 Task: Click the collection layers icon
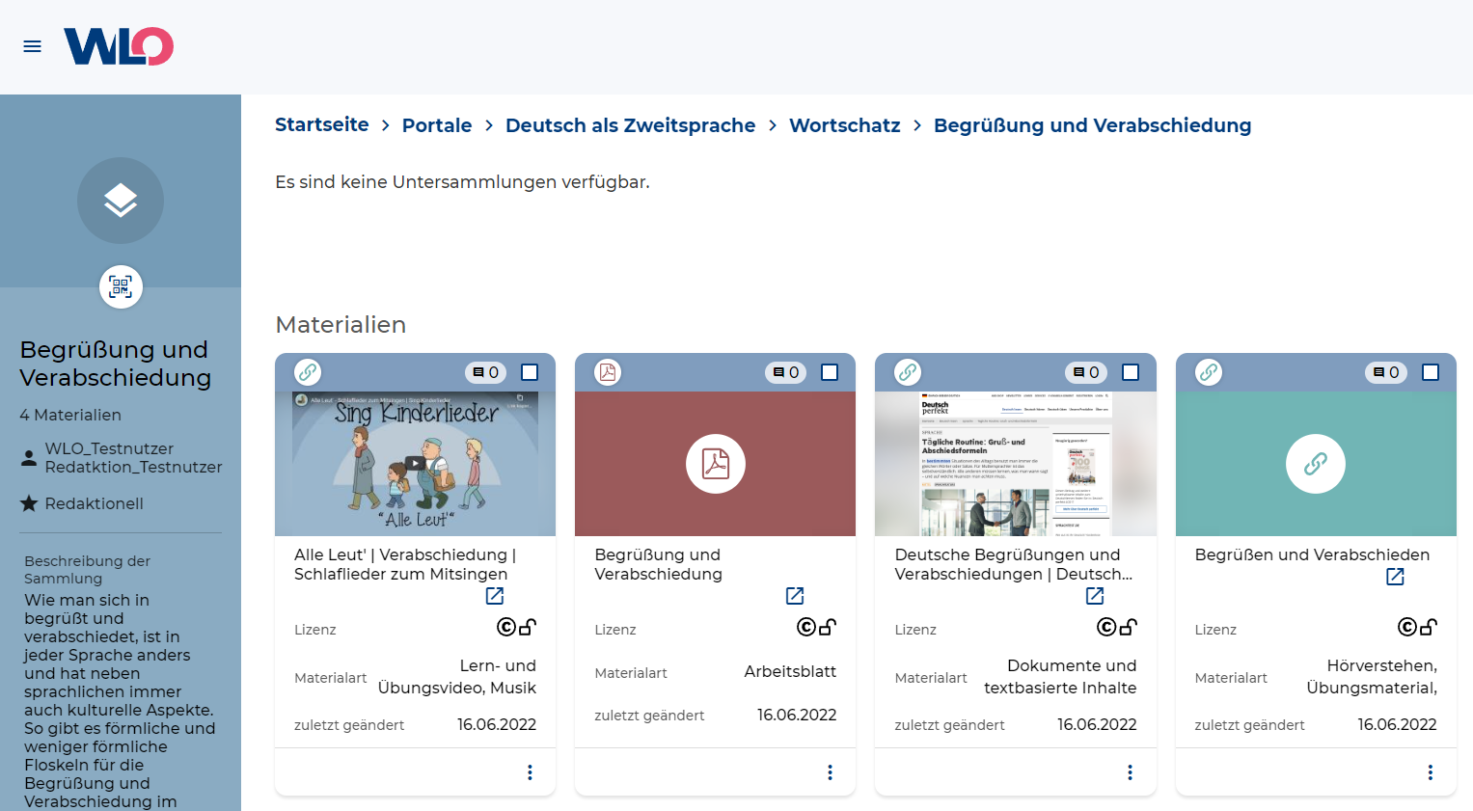pyautogui.click(x=121, y=201)
